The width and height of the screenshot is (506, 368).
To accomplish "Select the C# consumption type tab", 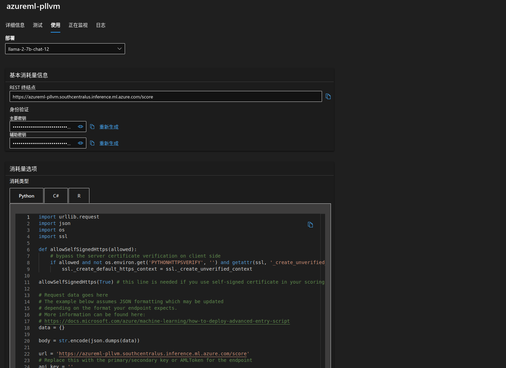I will 56,195.
